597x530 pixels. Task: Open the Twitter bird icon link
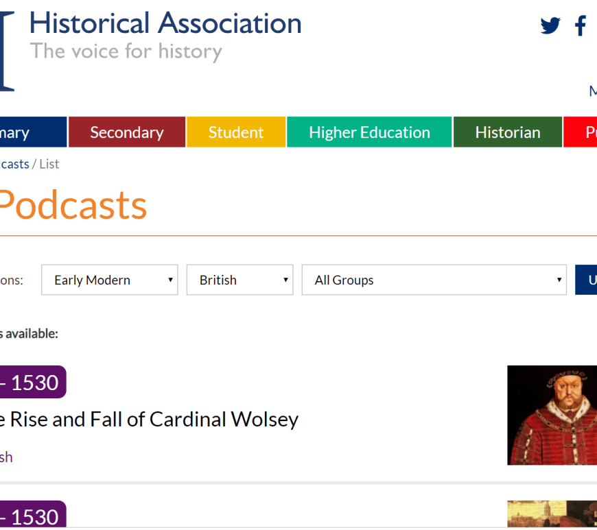point(550,26)
